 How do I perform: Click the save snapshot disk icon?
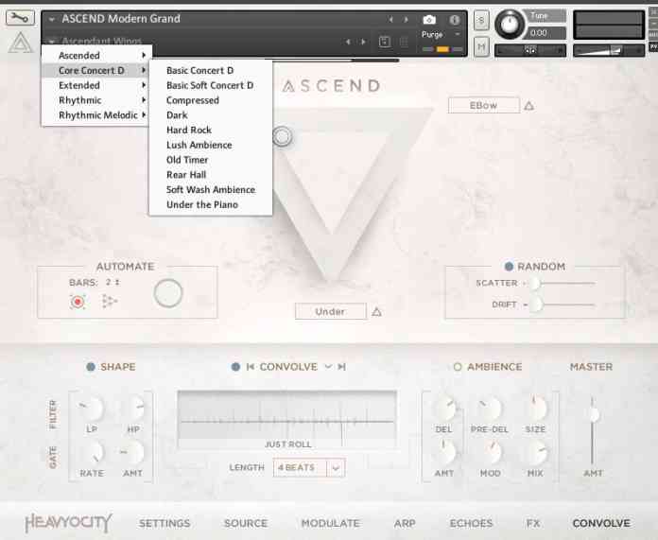(385, 42)
